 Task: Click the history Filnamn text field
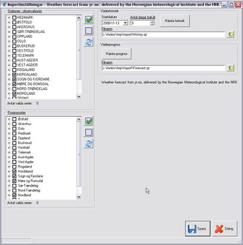pyautogui.click(x=163, y=35)
